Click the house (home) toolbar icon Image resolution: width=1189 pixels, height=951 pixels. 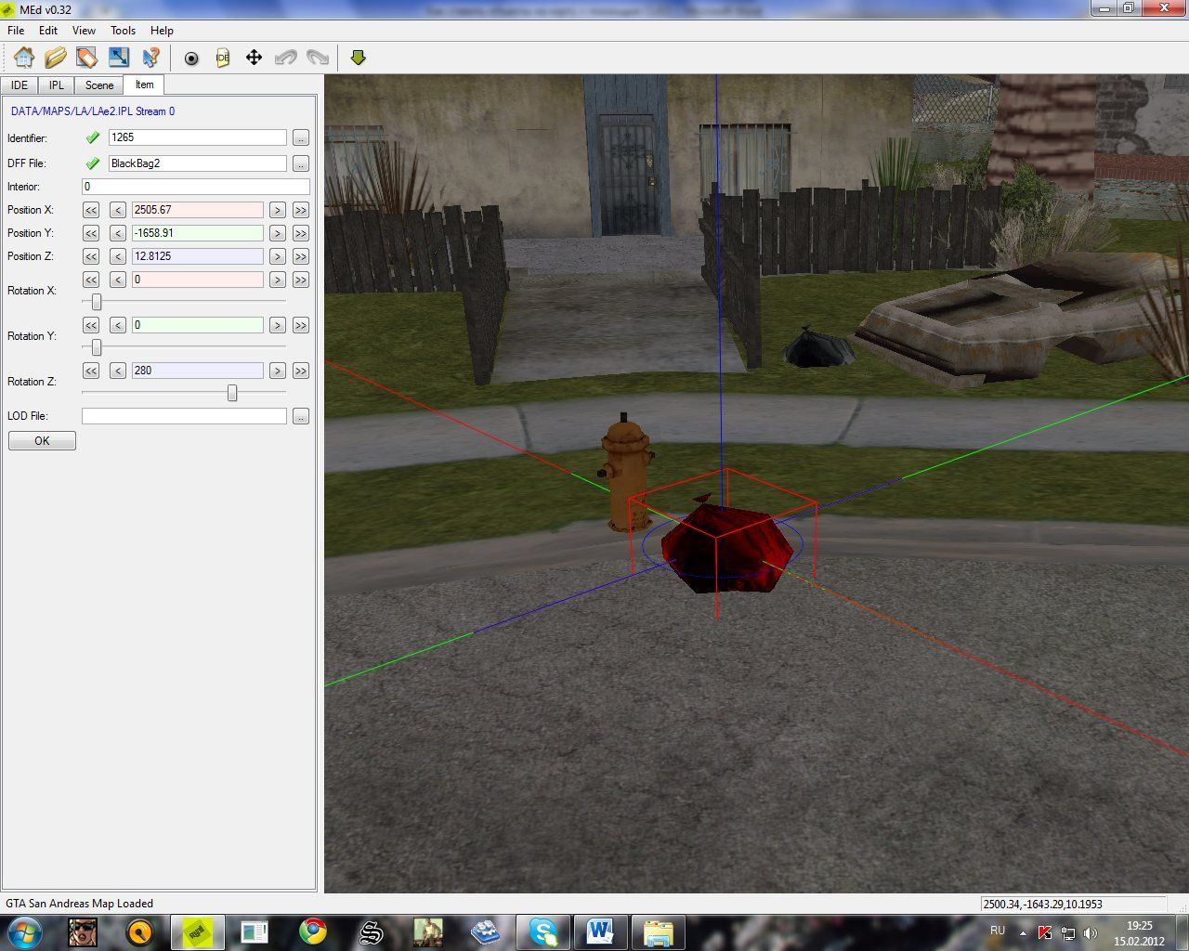pos(24,58)
